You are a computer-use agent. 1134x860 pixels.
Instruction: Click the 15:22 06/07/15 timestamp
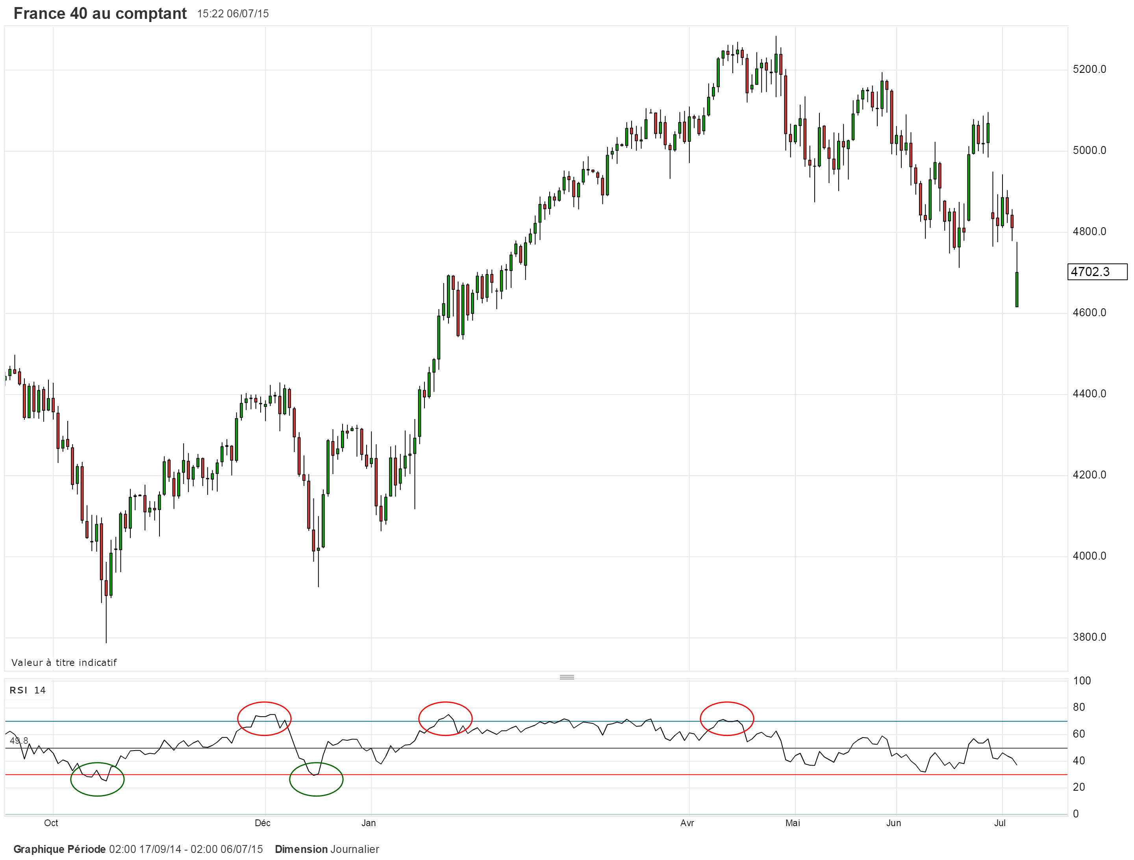point(233,14)
